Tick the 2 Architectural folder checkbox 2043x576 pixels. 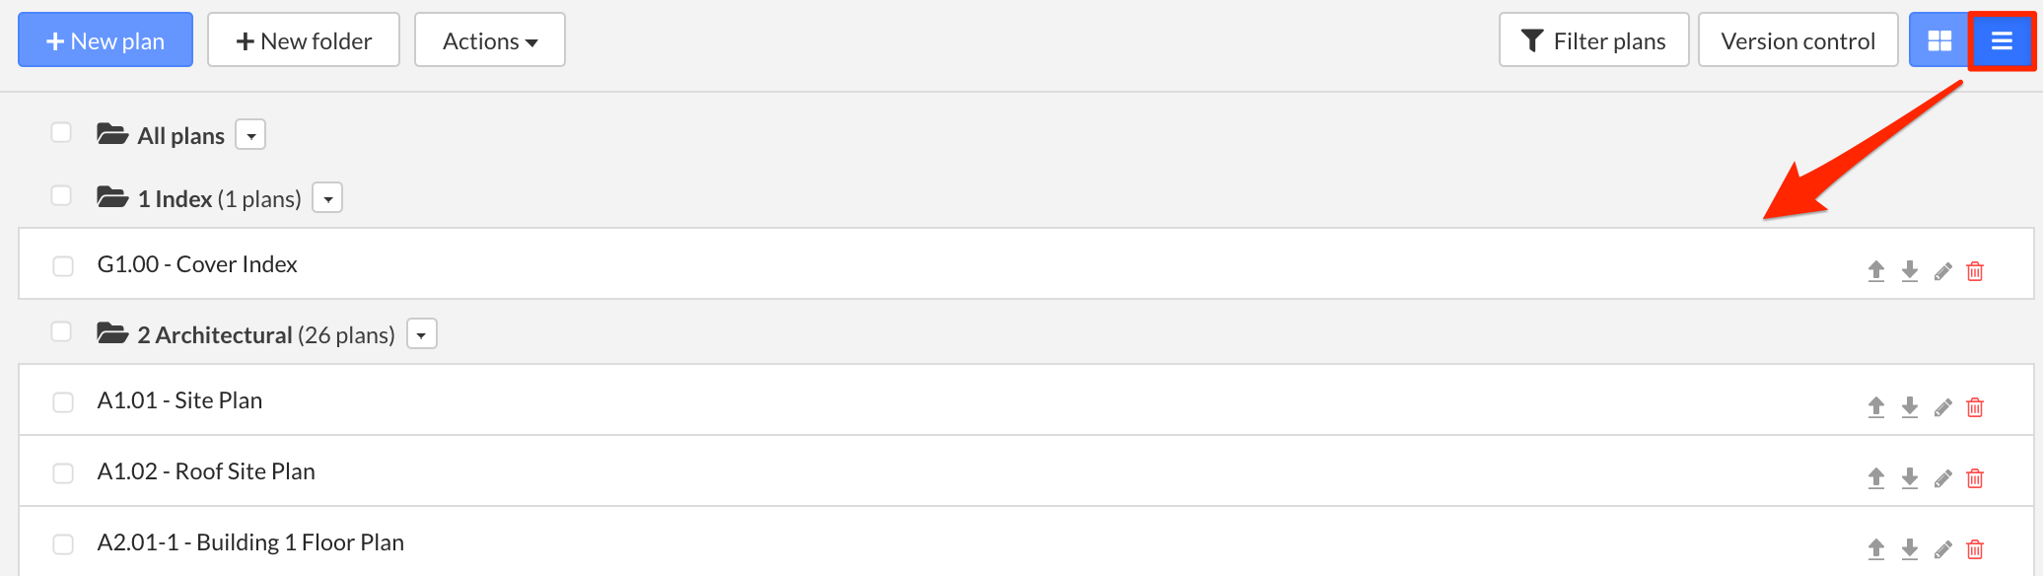tap(61, 331)
